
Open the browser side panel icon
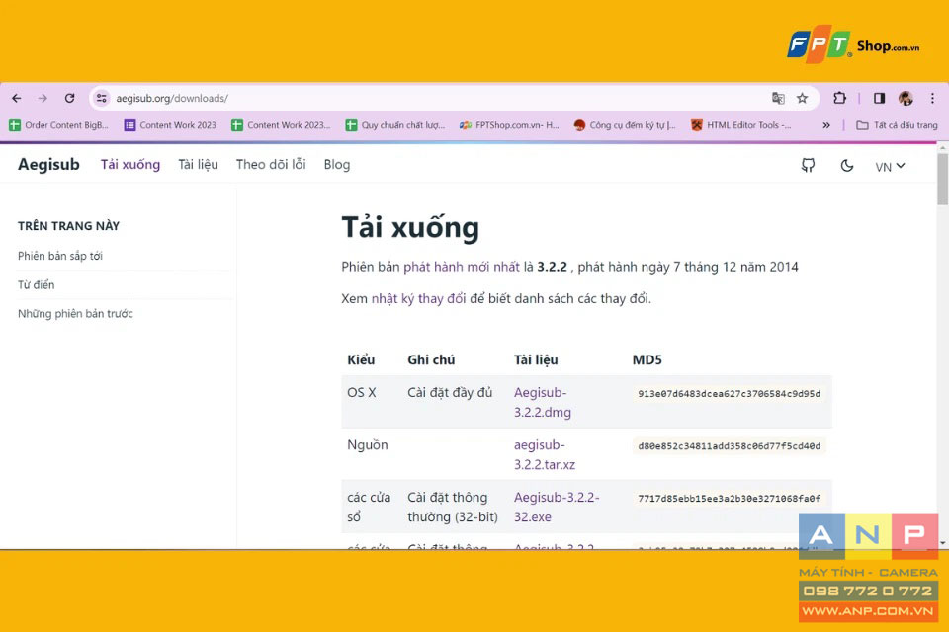click(879, 98)
